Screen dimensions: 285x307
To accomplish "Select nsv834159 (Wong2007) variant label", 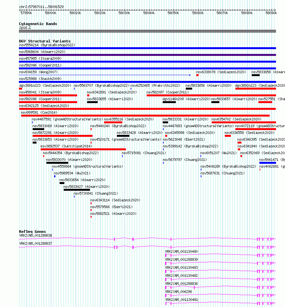I will [x=38, y=72].
